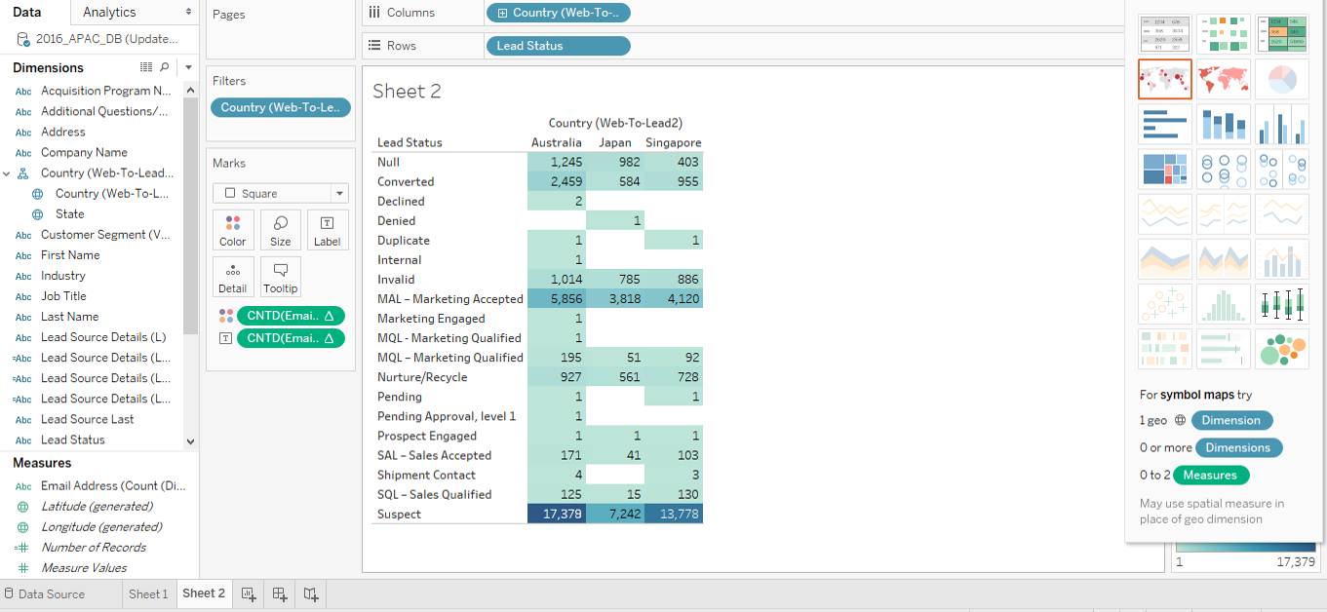Select the box-and-whisker plot option

[1281, 304]
